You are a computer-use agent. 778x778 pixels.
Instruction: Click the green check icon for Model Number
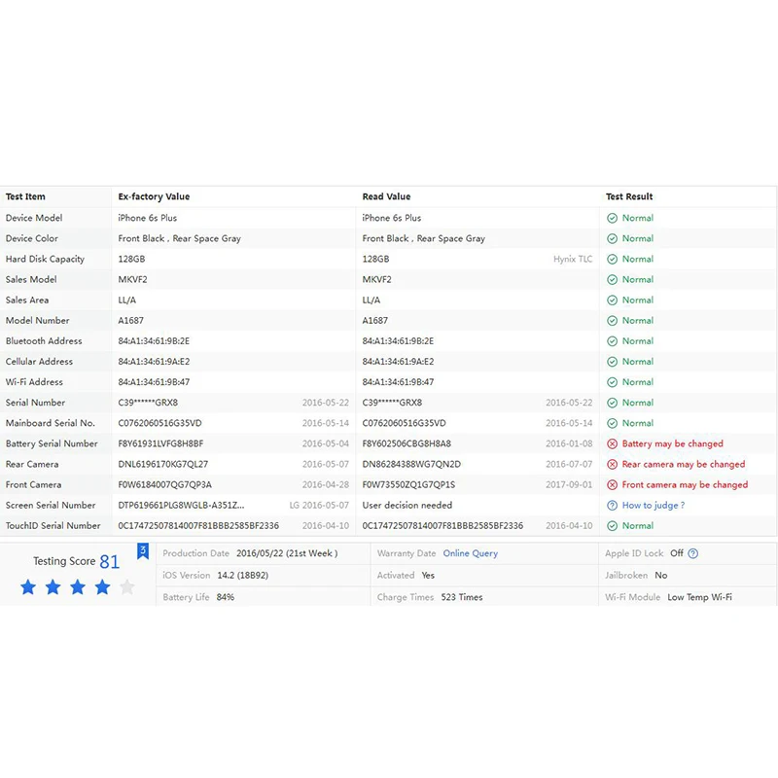coord(613,321)
